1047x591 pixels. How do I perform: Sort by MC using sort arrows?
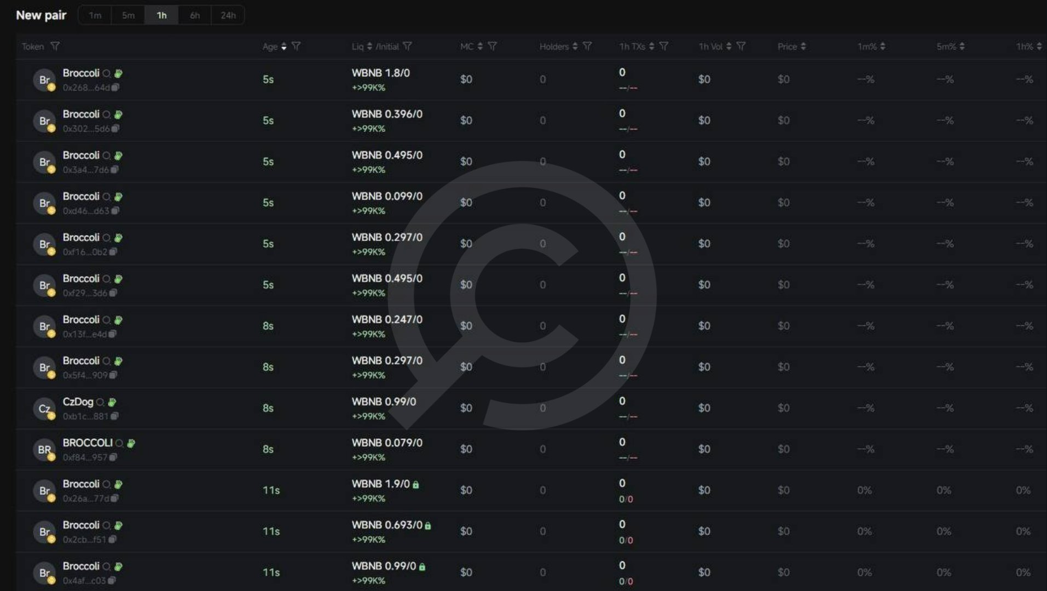point(480,47)
